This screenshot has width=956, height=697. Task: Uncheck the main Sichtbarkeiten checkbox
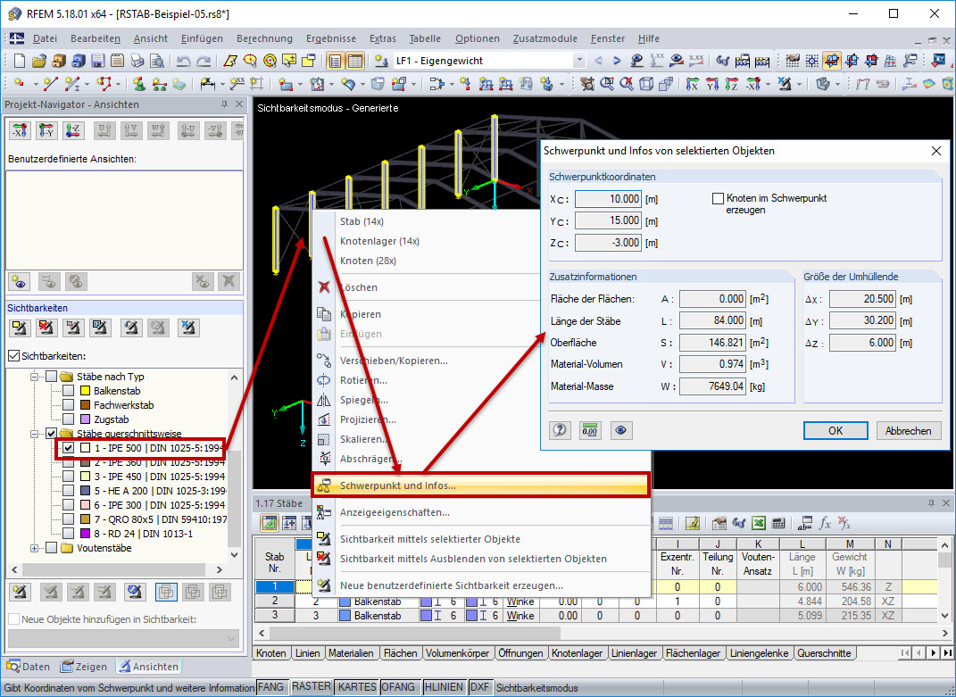(x=13, y=355)
